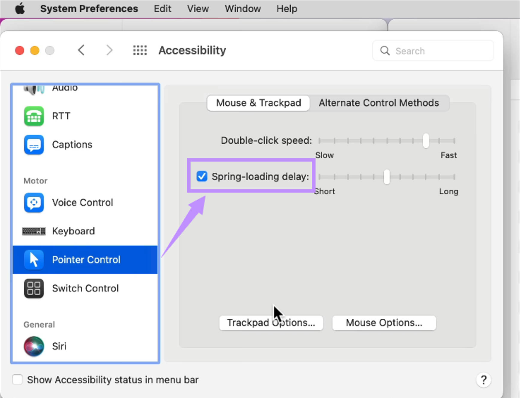
Task: Go back with the left chevron
Action: (81, 50)
